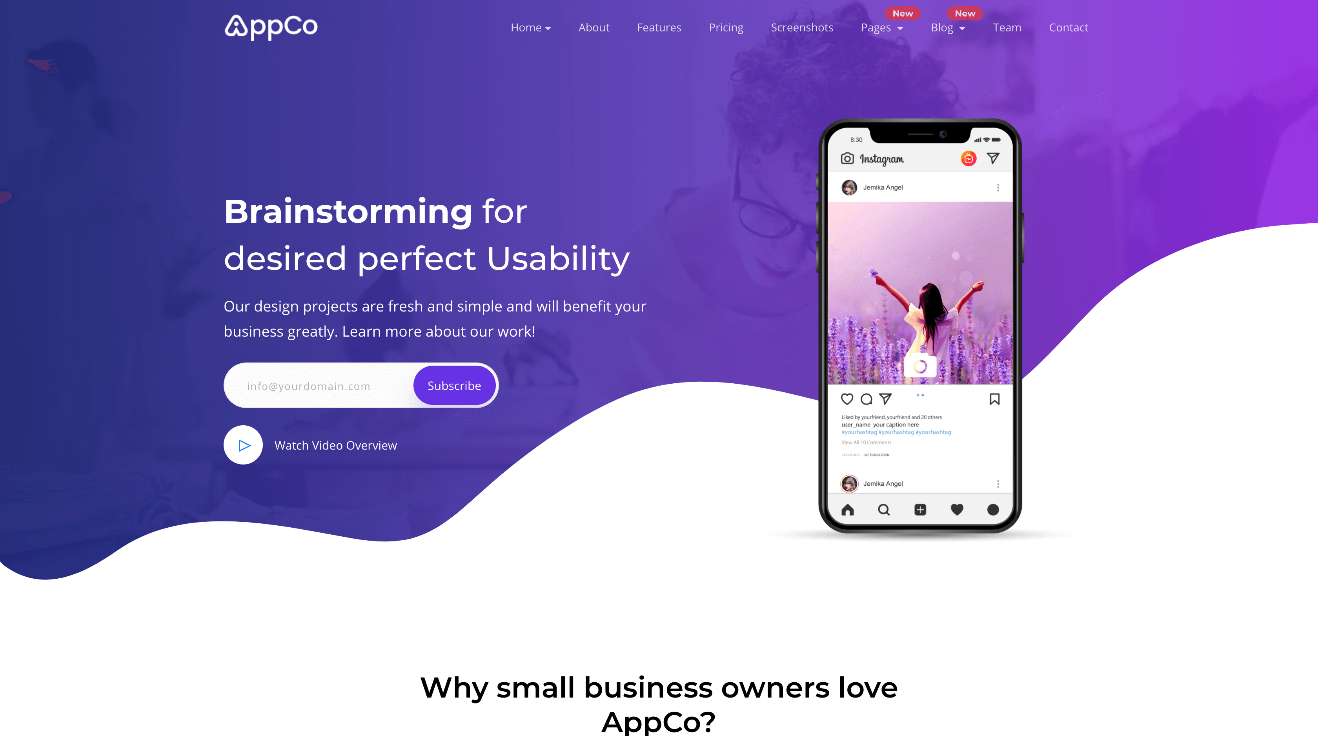Toggle the video play button overview
Image resolution: width=1318 pixels, height=736 pixels.
pyautogui.click(x=242, y=445)
